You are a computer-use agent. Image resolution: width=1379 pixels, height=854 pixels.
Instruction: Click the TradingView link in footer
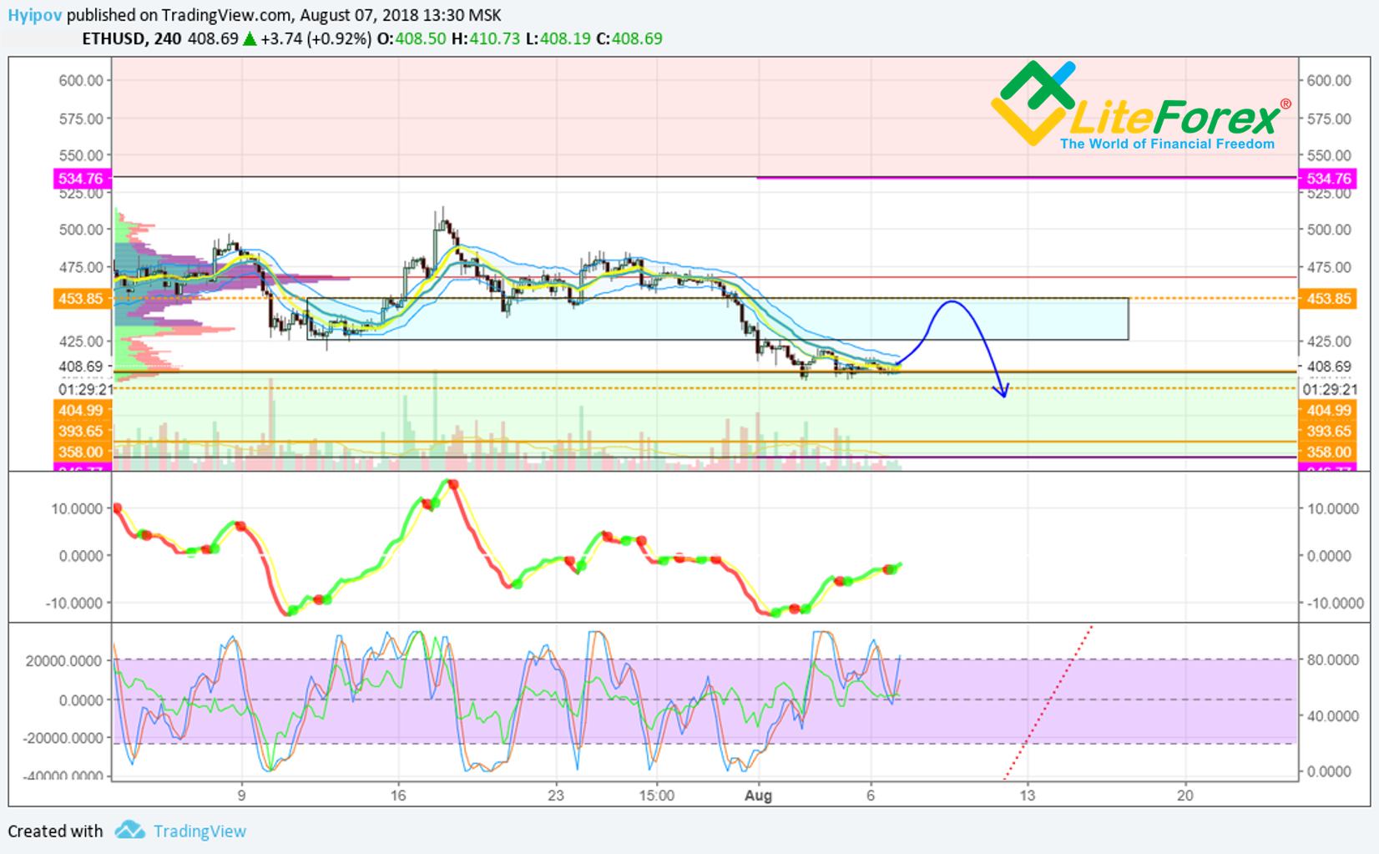(200, 831)
